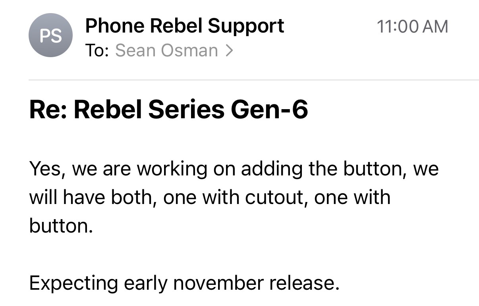Click the 11:00 AM timestamp
Screen dimensions: 479x306
point(412,27)
